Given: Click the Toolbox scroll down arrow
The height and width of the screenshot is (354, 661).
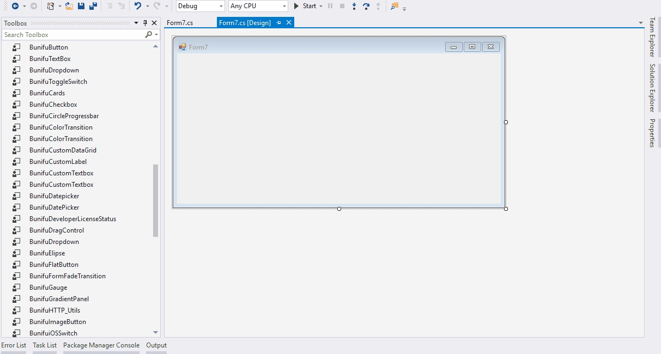Looking at the screenshot, I should (x=156, y=332).
